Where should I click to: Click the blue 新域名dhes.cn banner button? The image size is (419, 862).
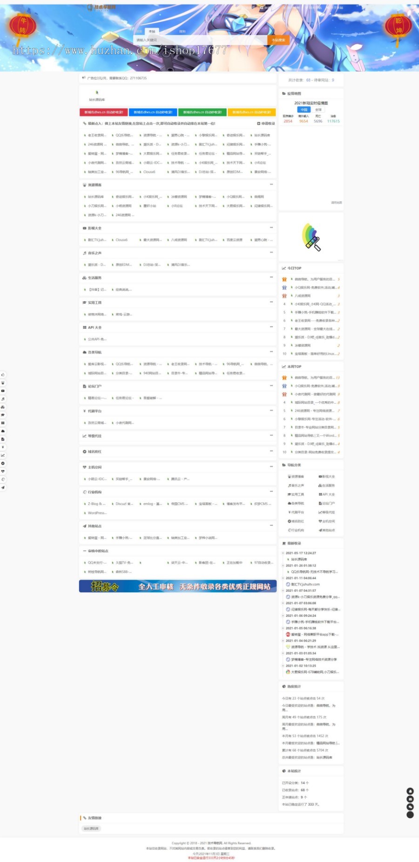(153, 112)
